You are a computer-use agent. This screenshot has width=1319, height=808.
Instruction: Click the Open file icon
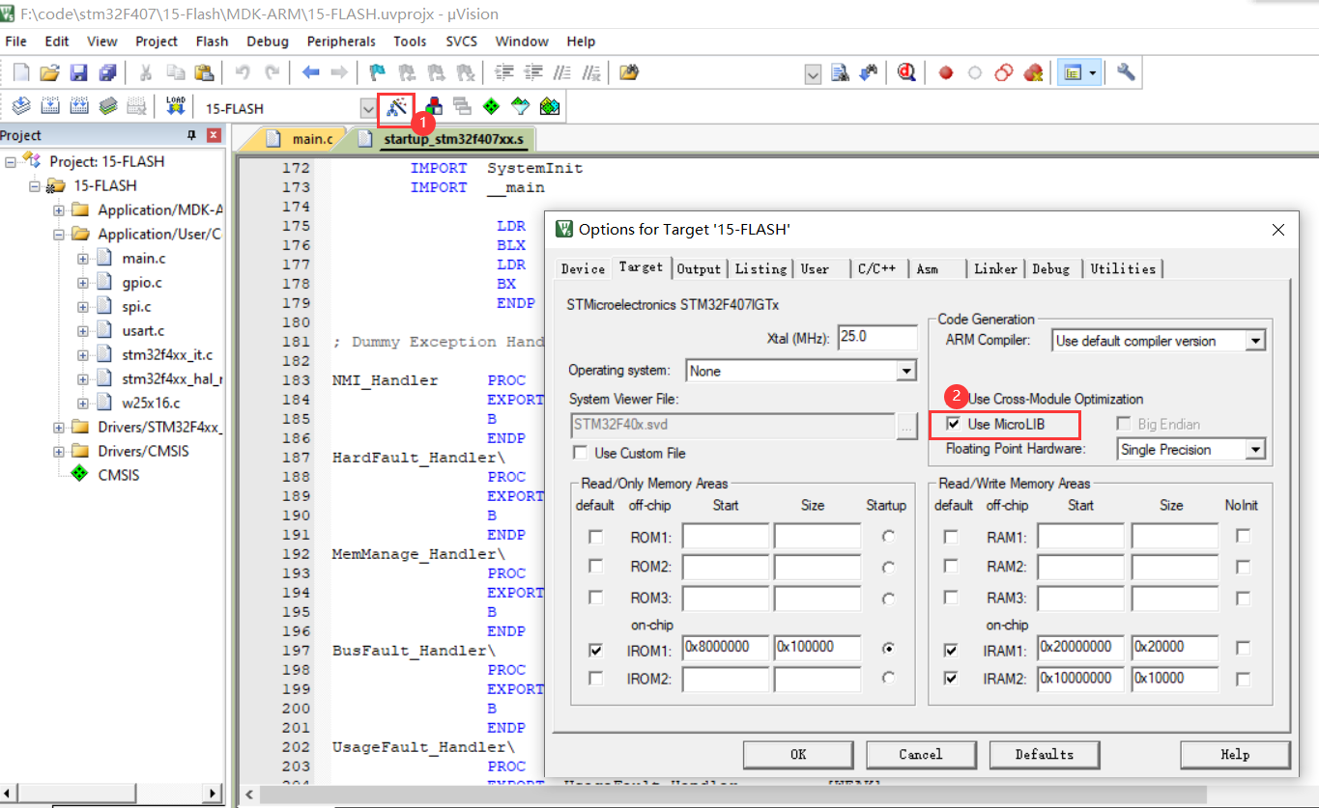[x=49, y=72]
